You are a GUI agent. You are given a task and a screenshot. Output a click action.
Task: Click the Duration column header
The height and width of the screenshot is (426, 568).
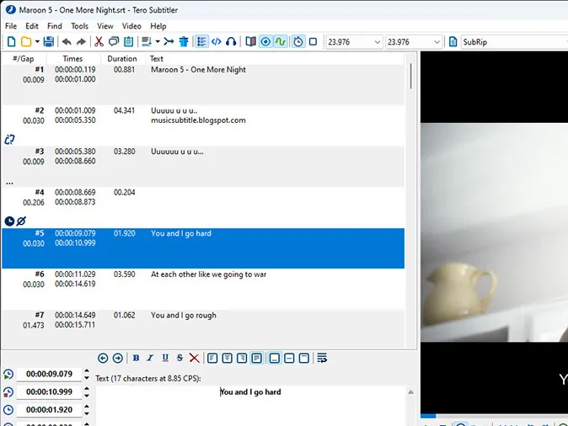121,59
